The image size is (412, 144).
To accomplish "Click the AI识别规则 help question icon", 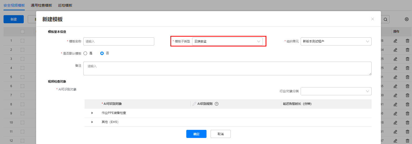I will click(x=217, y=104).
